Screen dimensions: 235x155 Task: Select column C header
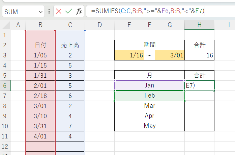(70, 25)
